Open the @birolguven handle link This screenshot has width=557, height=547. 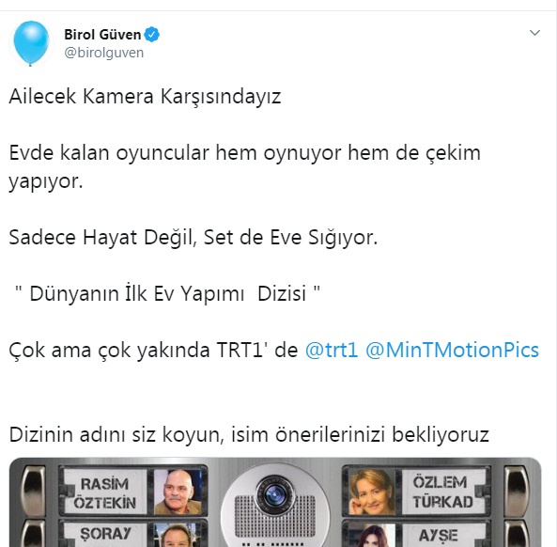tap(103, 53)
